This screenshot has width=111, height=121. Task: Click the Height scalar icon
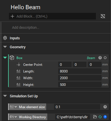(x=18, y=84)
